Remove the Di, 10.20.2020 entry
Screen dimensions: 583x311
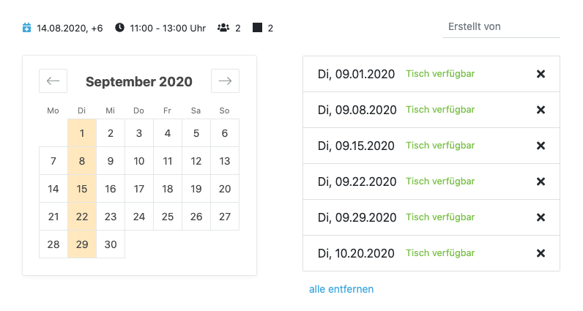click(x=541, y=253)
